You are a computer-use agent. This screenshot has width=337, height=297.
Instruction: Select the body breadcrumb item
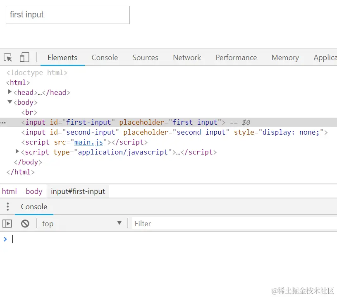pyautogui.click(x=34, y=191)
